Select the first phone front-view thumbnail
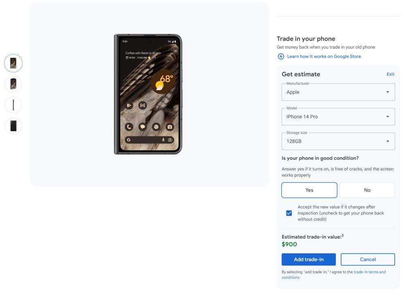The width and height of the screenshot is (409, 297). [13, 63]
